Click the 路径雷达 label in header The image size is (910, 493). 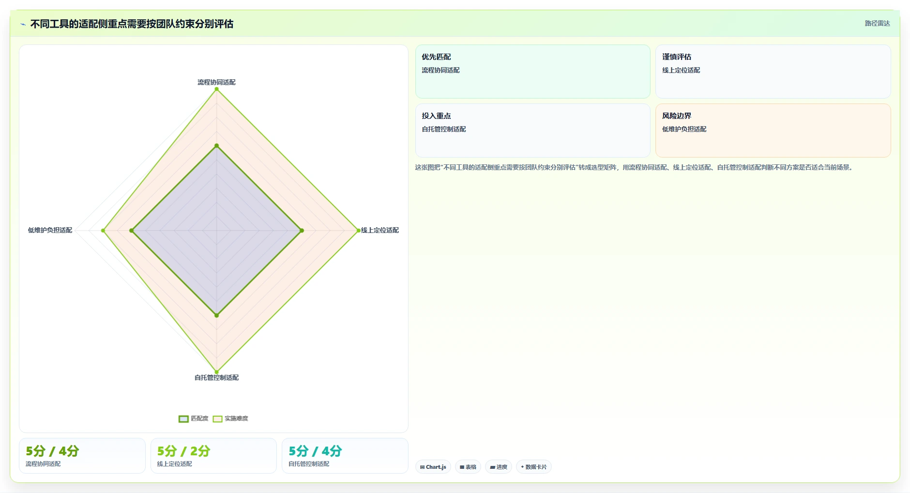pos(877,23)
